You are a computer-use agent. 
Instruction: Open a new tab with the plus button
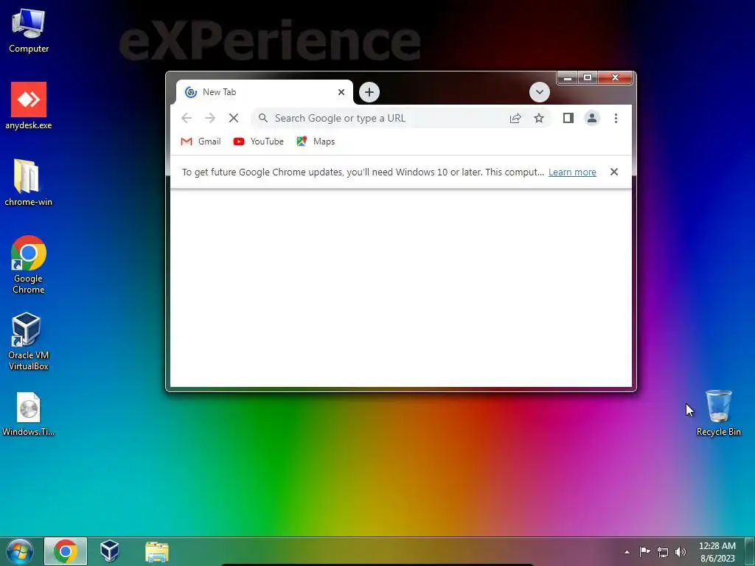coord(369,92)
